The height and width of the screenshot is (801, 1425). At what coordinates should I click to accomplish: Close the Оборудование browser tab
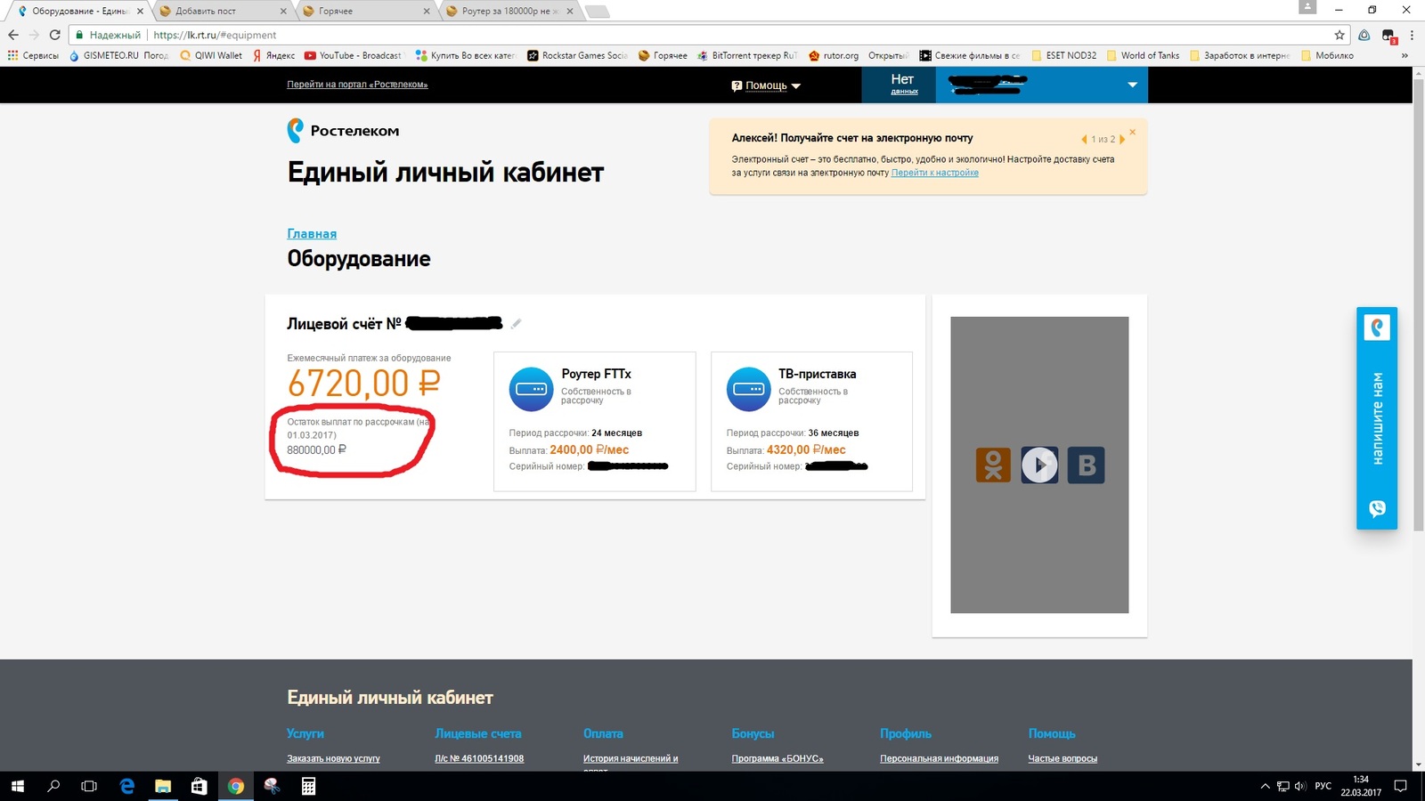tap(140, 12)
